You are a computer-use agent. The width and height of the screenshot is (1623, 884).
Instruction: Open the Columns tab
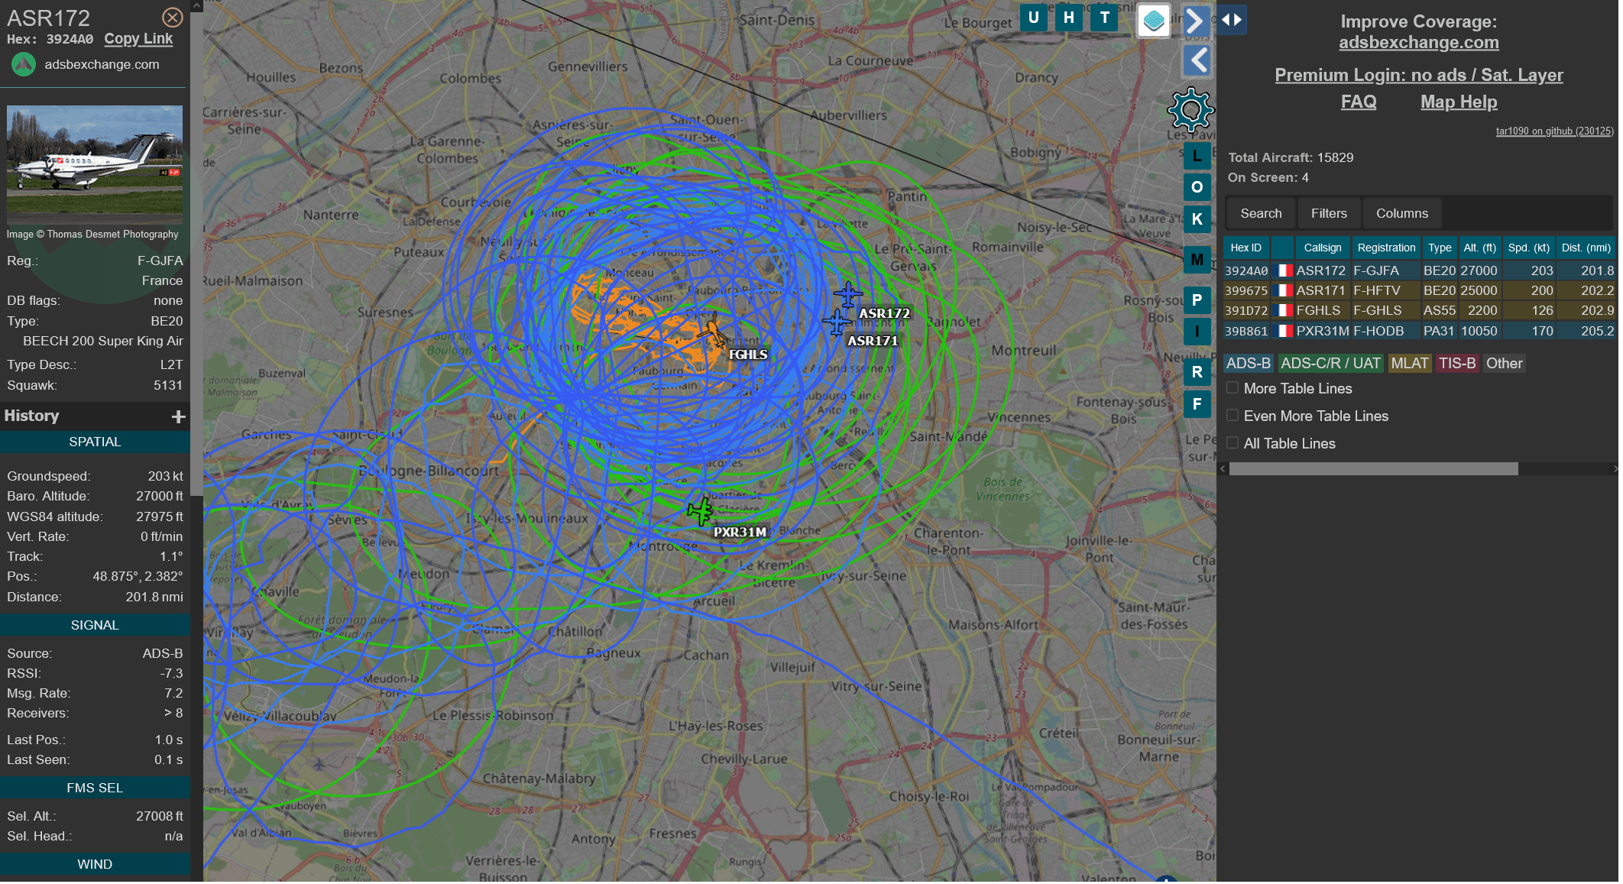coord(1401,213)
